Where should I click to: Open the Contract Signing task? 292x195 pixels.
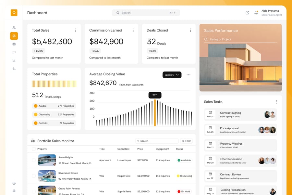click(240, 114)
